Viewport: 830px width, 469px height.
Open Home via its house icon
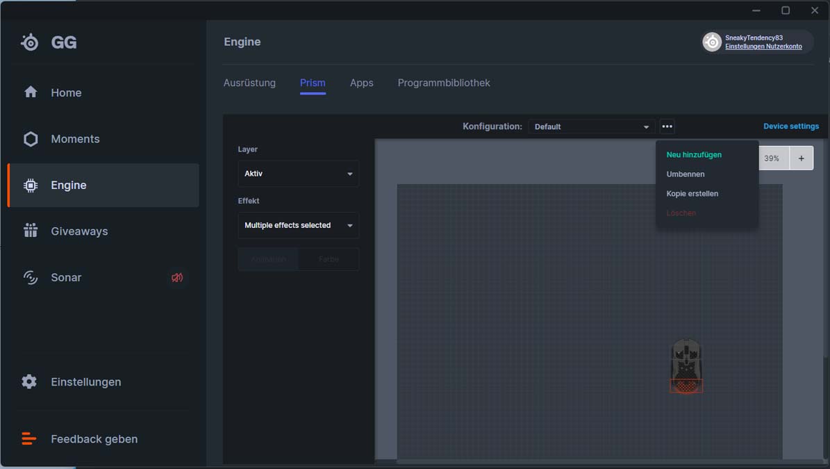31,92
